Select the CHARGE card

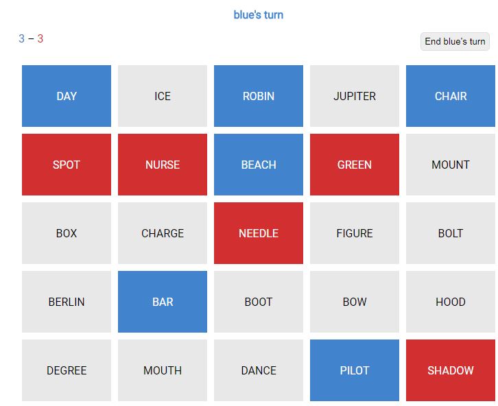tap(163, 233)
